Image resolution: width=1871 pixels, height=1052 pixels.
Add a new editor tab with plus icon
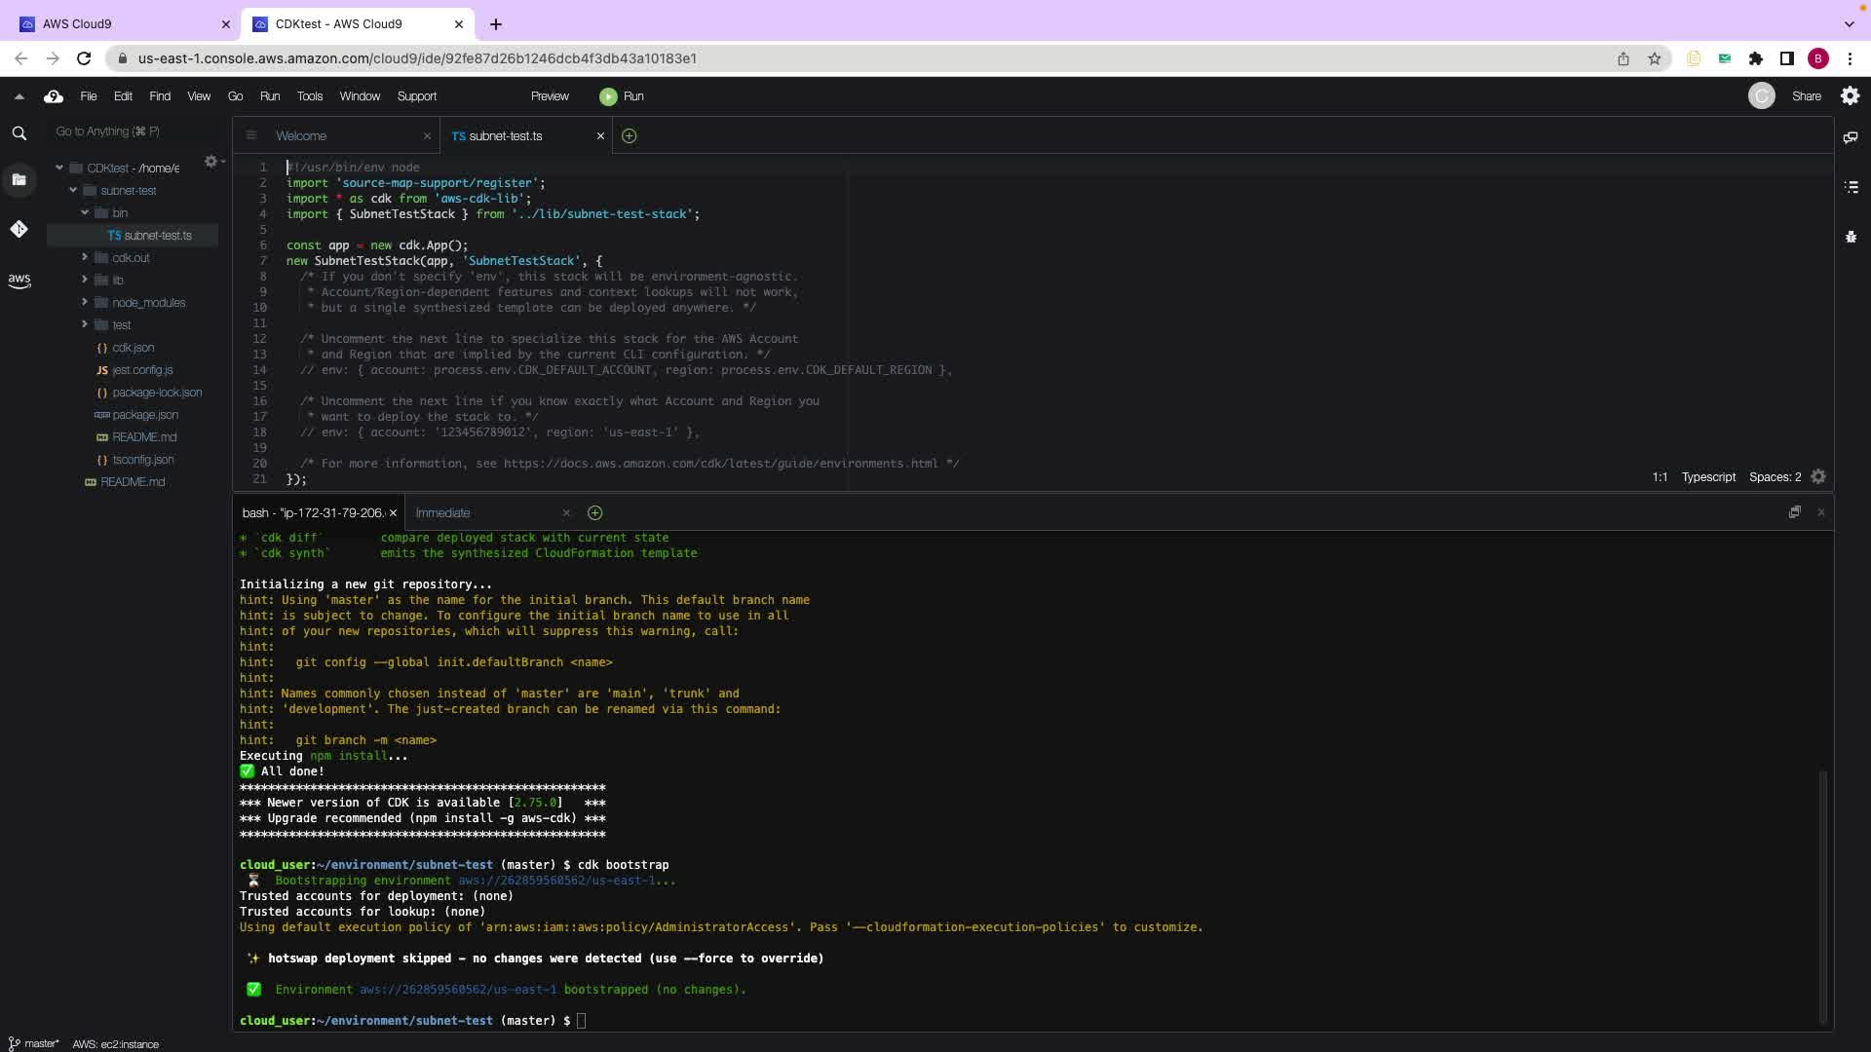pyautogui.click(x=629, y=136)
